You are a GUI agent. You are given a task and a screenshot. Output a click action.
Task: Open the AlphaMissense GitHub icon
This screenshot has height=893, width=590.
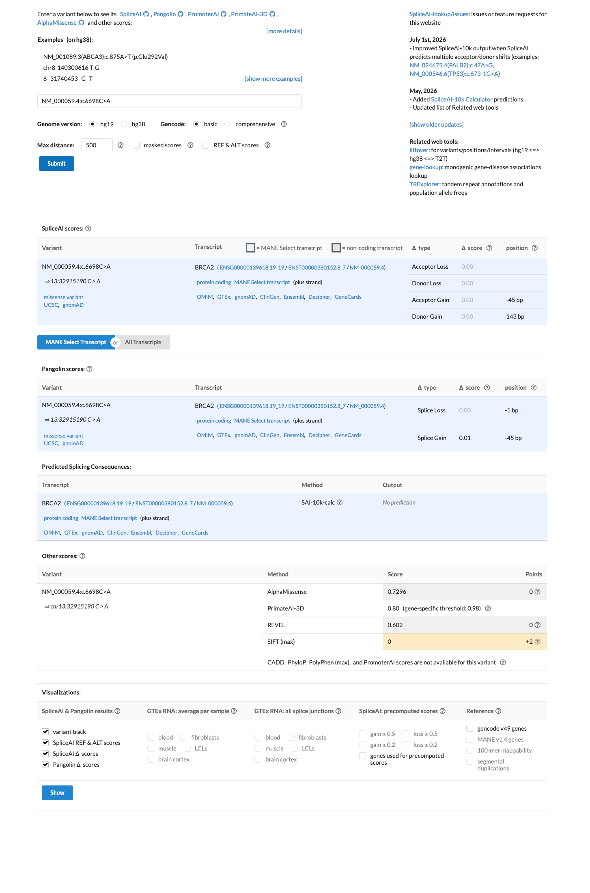click(x=82, y=23)
